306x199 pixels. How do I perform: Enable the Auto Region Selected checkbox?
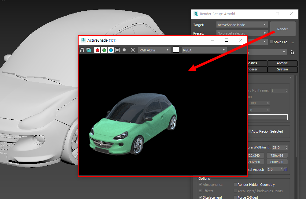click(x=249, y=131)
